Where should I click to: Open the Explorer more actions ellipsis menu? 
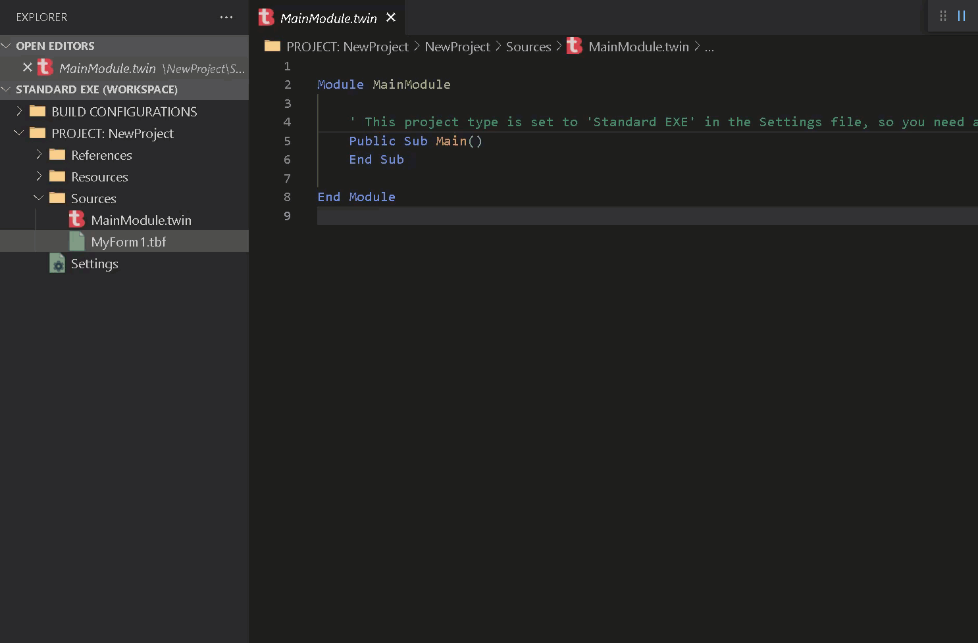(226, 17)
